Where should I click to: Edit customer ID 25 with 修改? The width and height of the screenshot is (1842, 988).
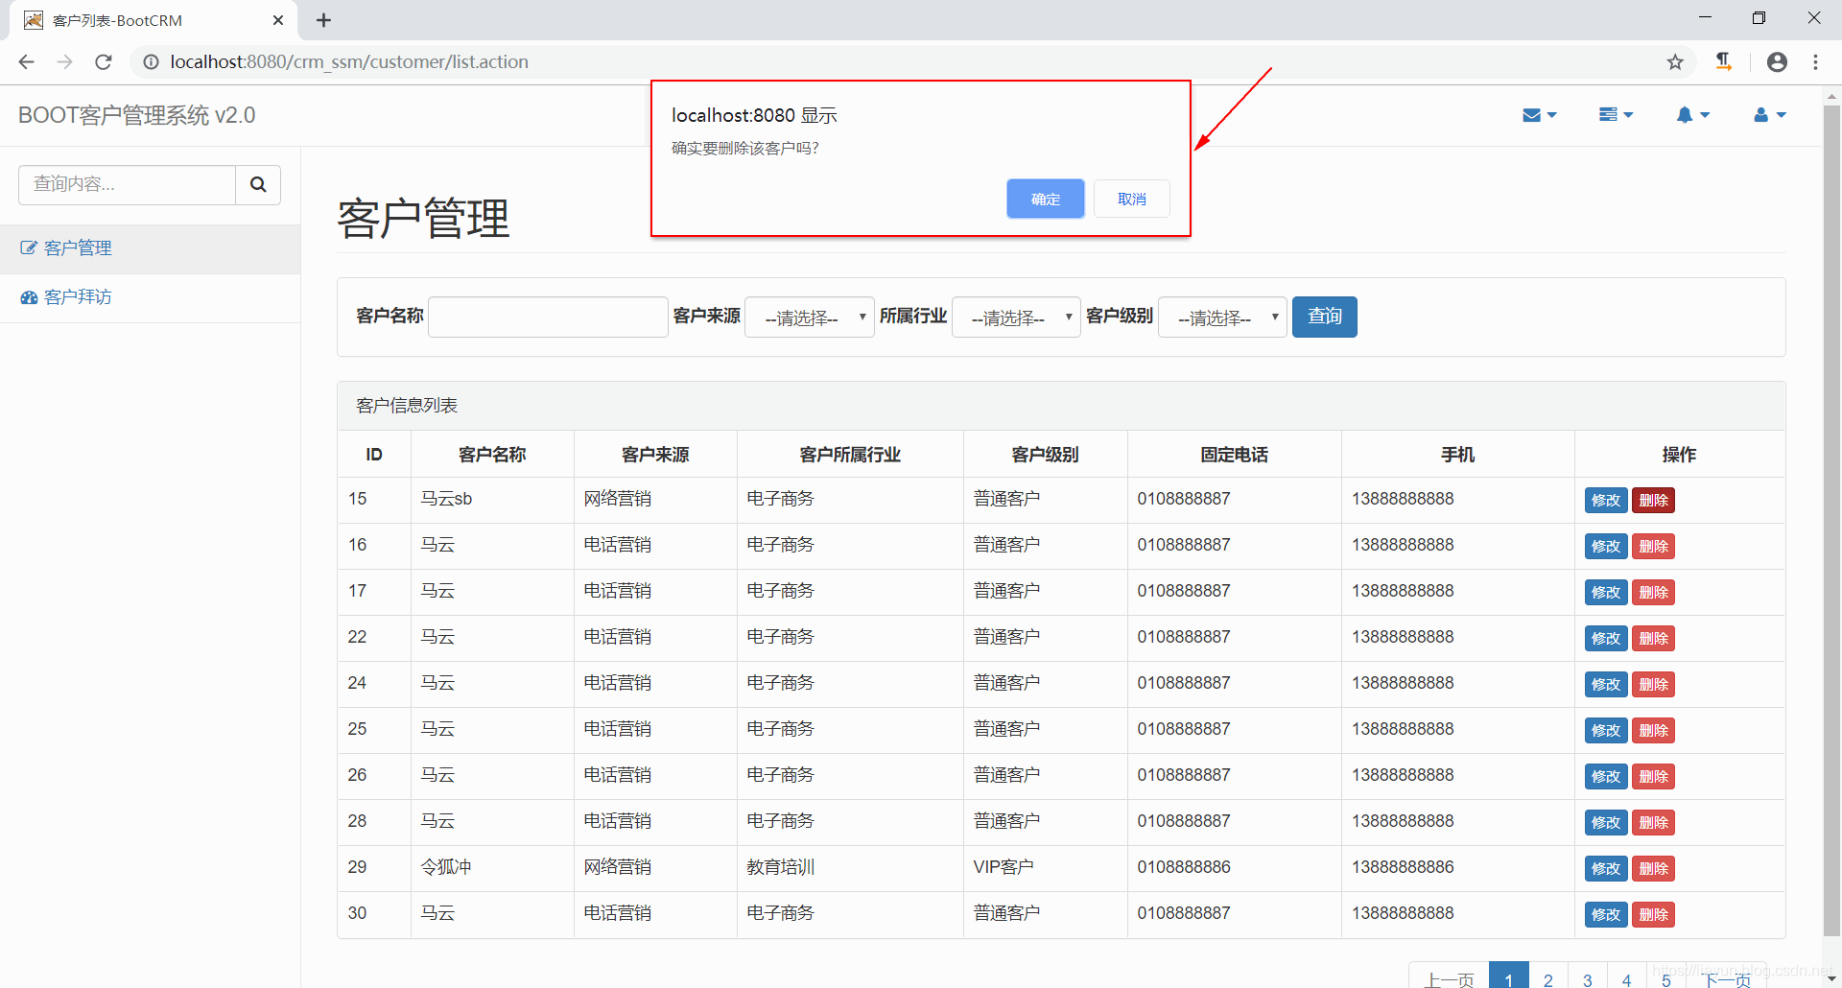click(x=1606, y=730)
